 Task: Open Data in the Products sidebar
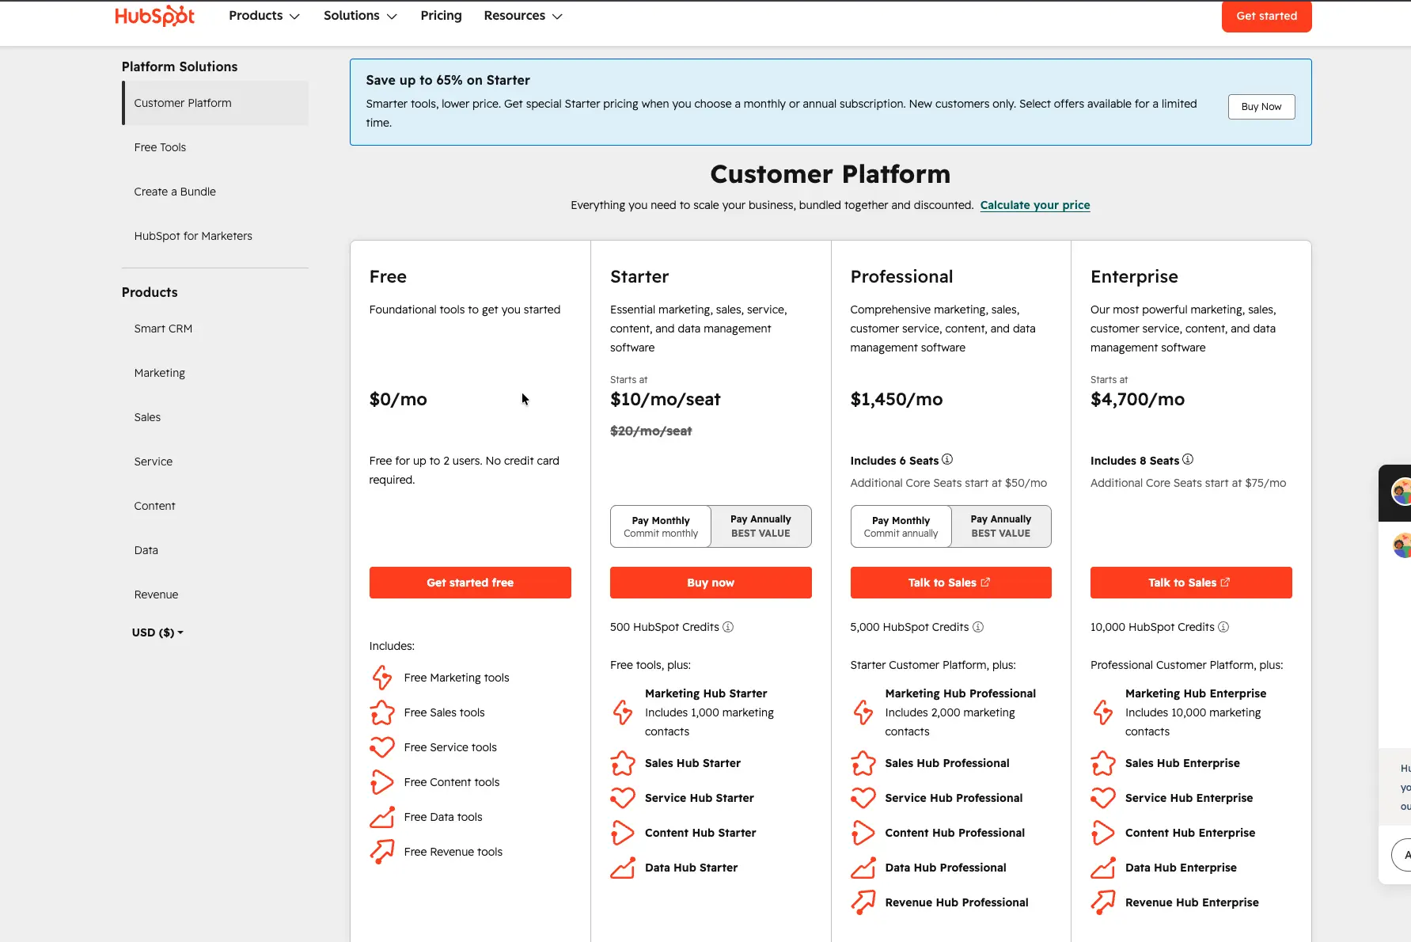146,550
